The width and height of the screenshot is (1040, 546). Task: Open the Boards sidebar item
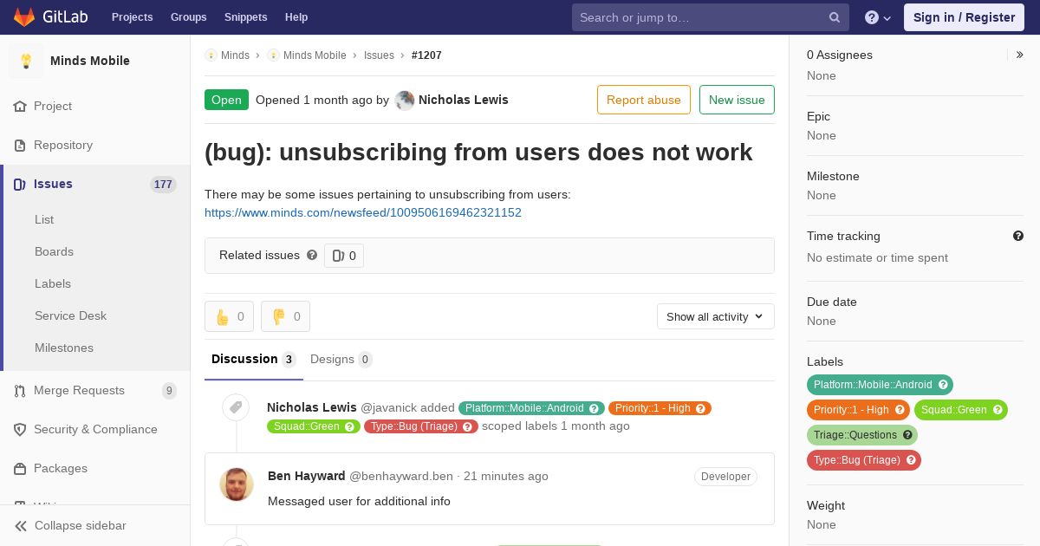point(54,252)
